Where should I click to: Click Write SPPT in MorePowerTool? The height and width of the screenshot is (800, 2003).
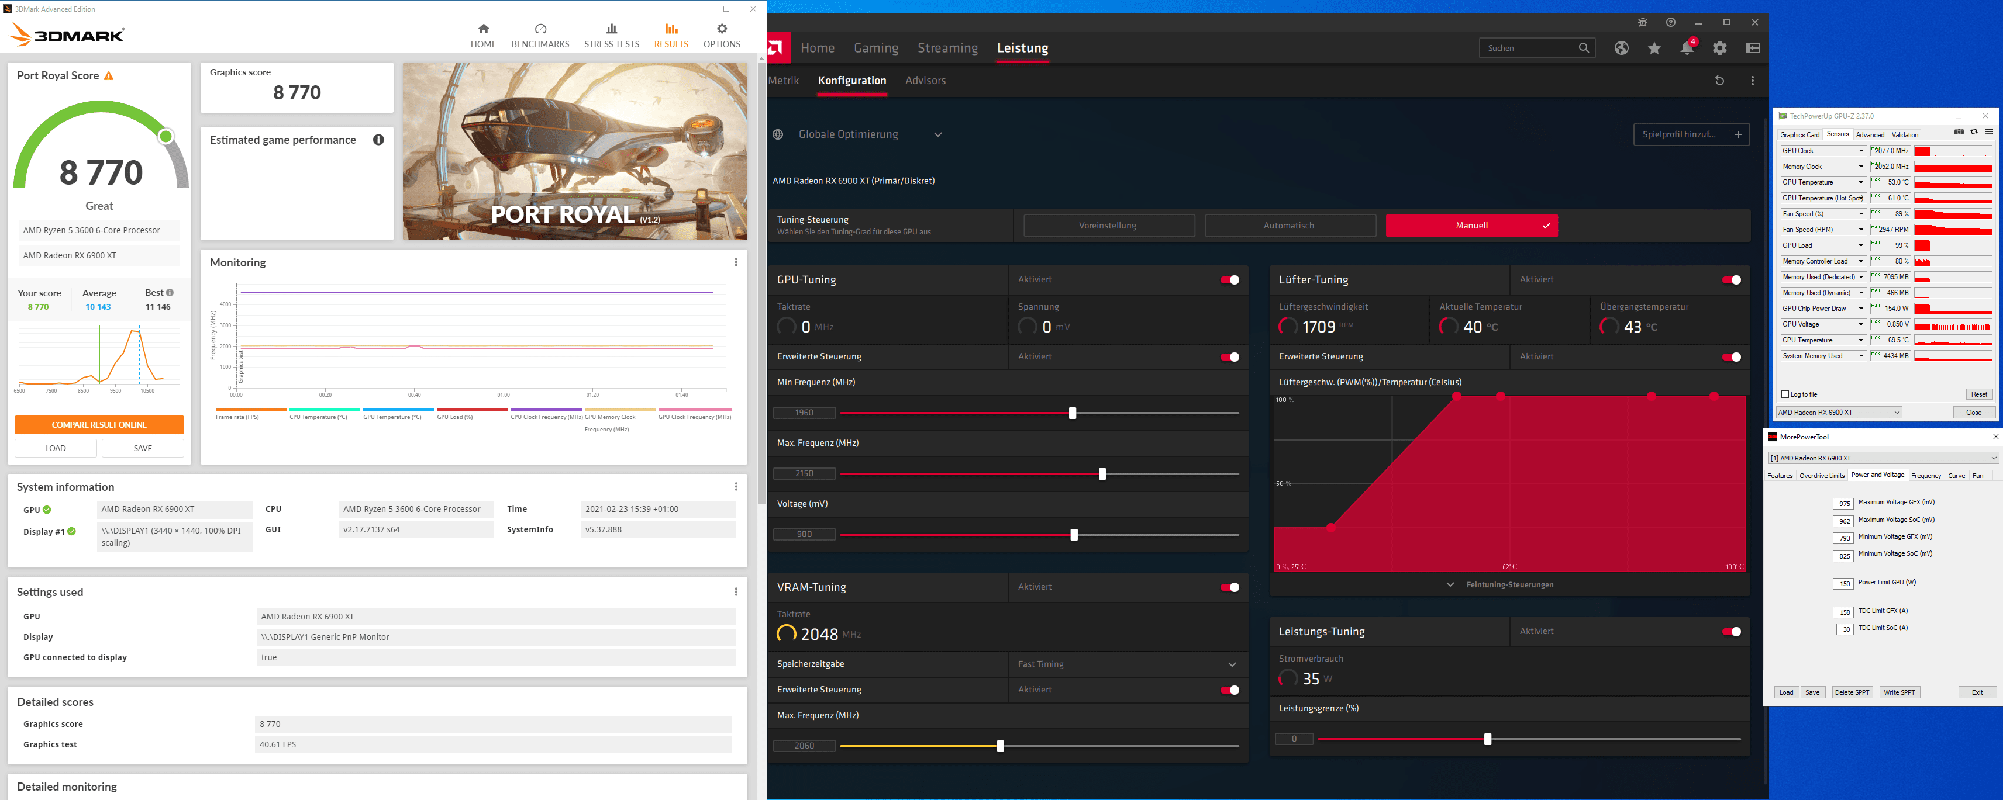[1899, 693]
